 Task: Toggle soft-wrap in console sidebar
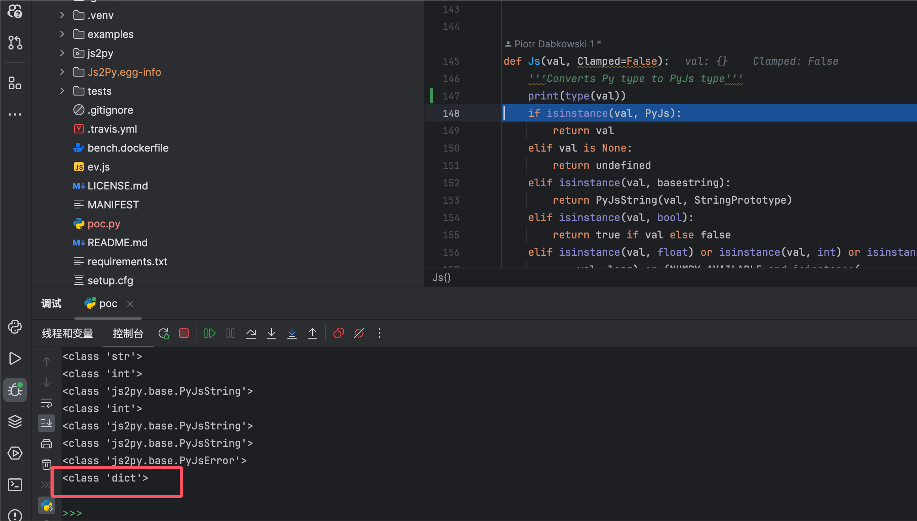(x=47, y=403)
